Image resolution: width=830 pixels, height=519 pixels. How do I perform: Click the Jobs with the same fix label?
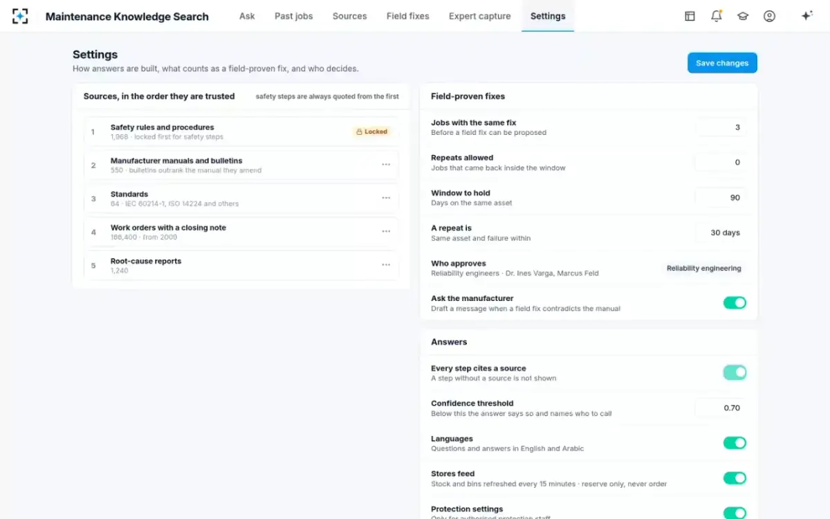[x=474, y=122]
